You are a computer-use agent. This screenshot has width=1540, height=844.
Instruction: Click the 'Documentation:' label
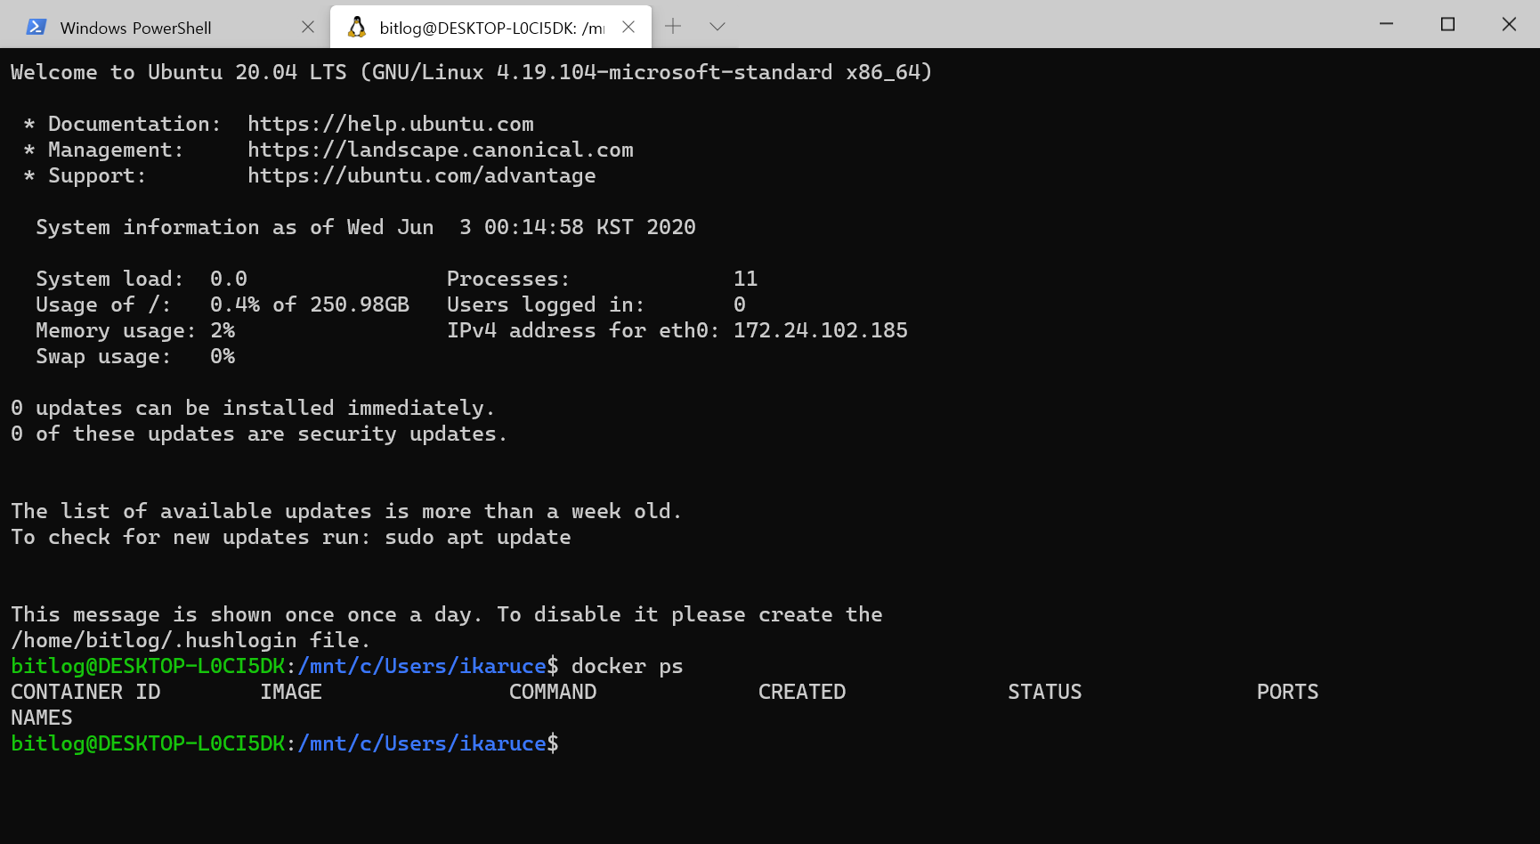point(134,124)
